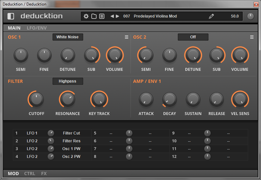Click the pencil edit icon

[x=211, y=16]
